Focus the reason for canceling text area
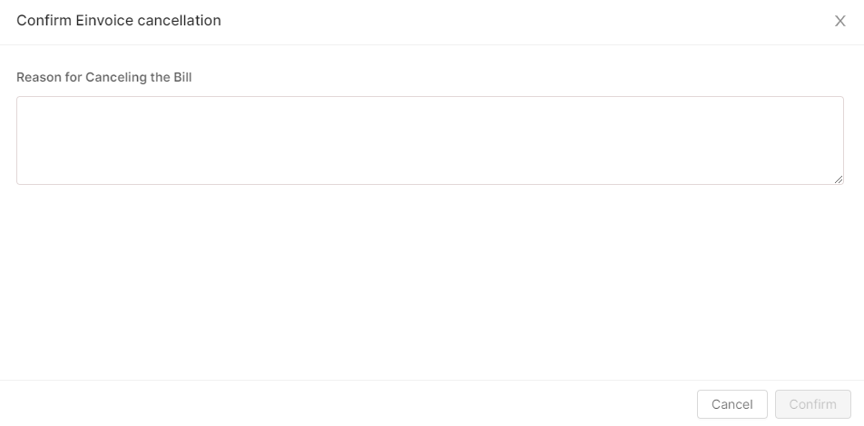This screenshot has height=426, width=864. click(430, 140)
